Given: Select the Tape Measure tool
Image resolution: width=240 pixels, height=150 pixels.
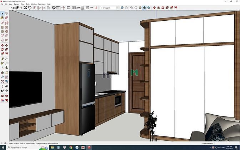Looking at the screenshot, I should [2, 59].
